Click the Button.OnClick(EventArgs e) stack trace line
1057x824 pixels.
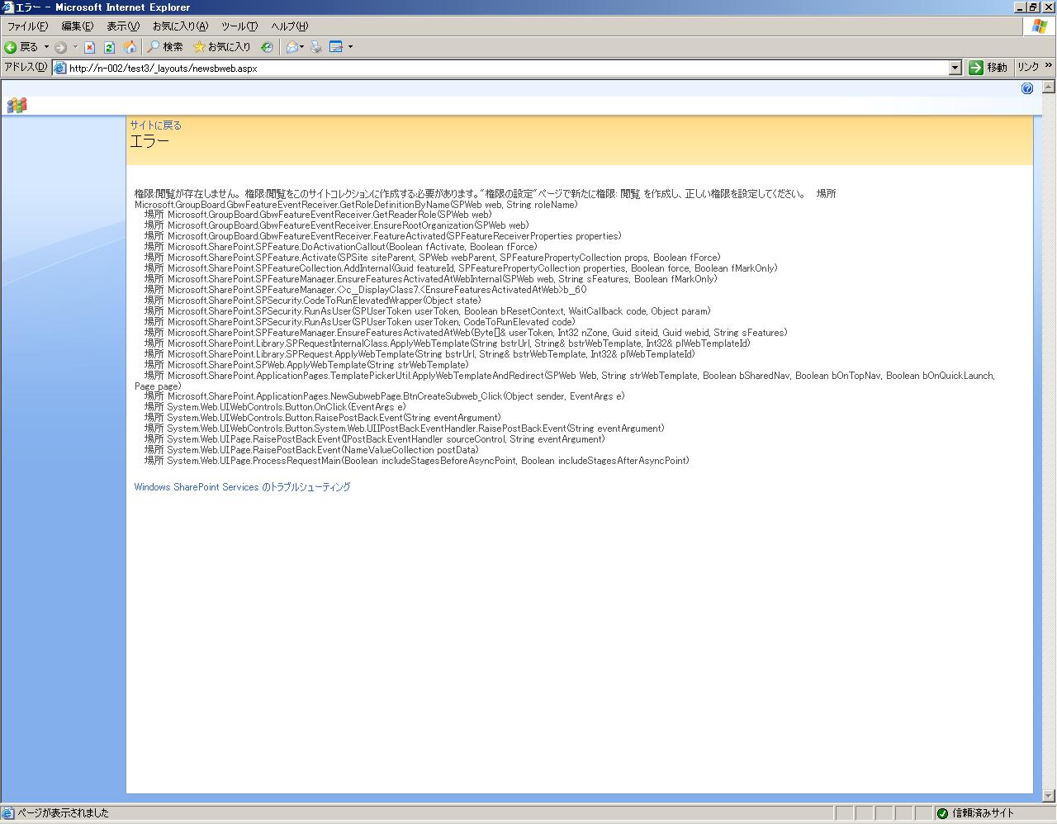[x=275, y=407]
